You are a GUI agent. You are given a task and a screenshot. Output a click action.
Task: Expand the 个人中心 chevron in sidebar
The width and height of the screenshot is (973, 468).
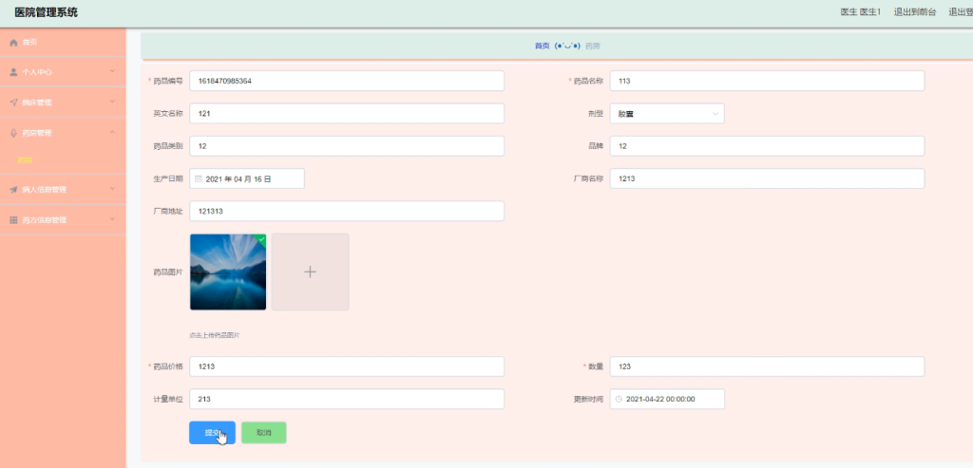112,71
